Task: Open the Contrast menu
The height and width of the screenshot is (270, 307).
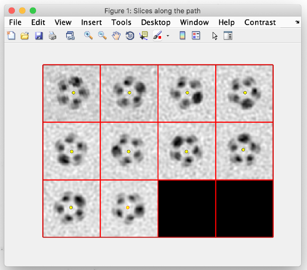Action: (260, 22)
